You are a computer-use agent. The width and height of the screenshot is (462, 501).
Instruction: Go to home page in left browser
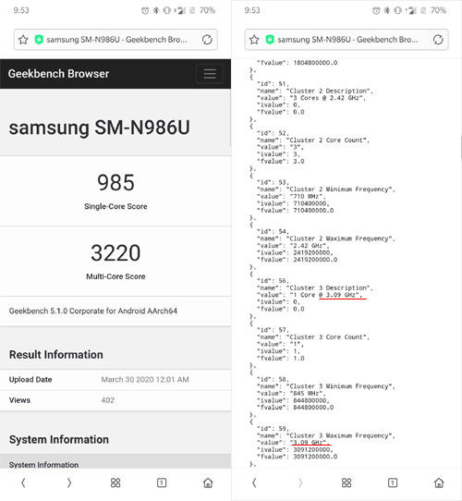208,483
